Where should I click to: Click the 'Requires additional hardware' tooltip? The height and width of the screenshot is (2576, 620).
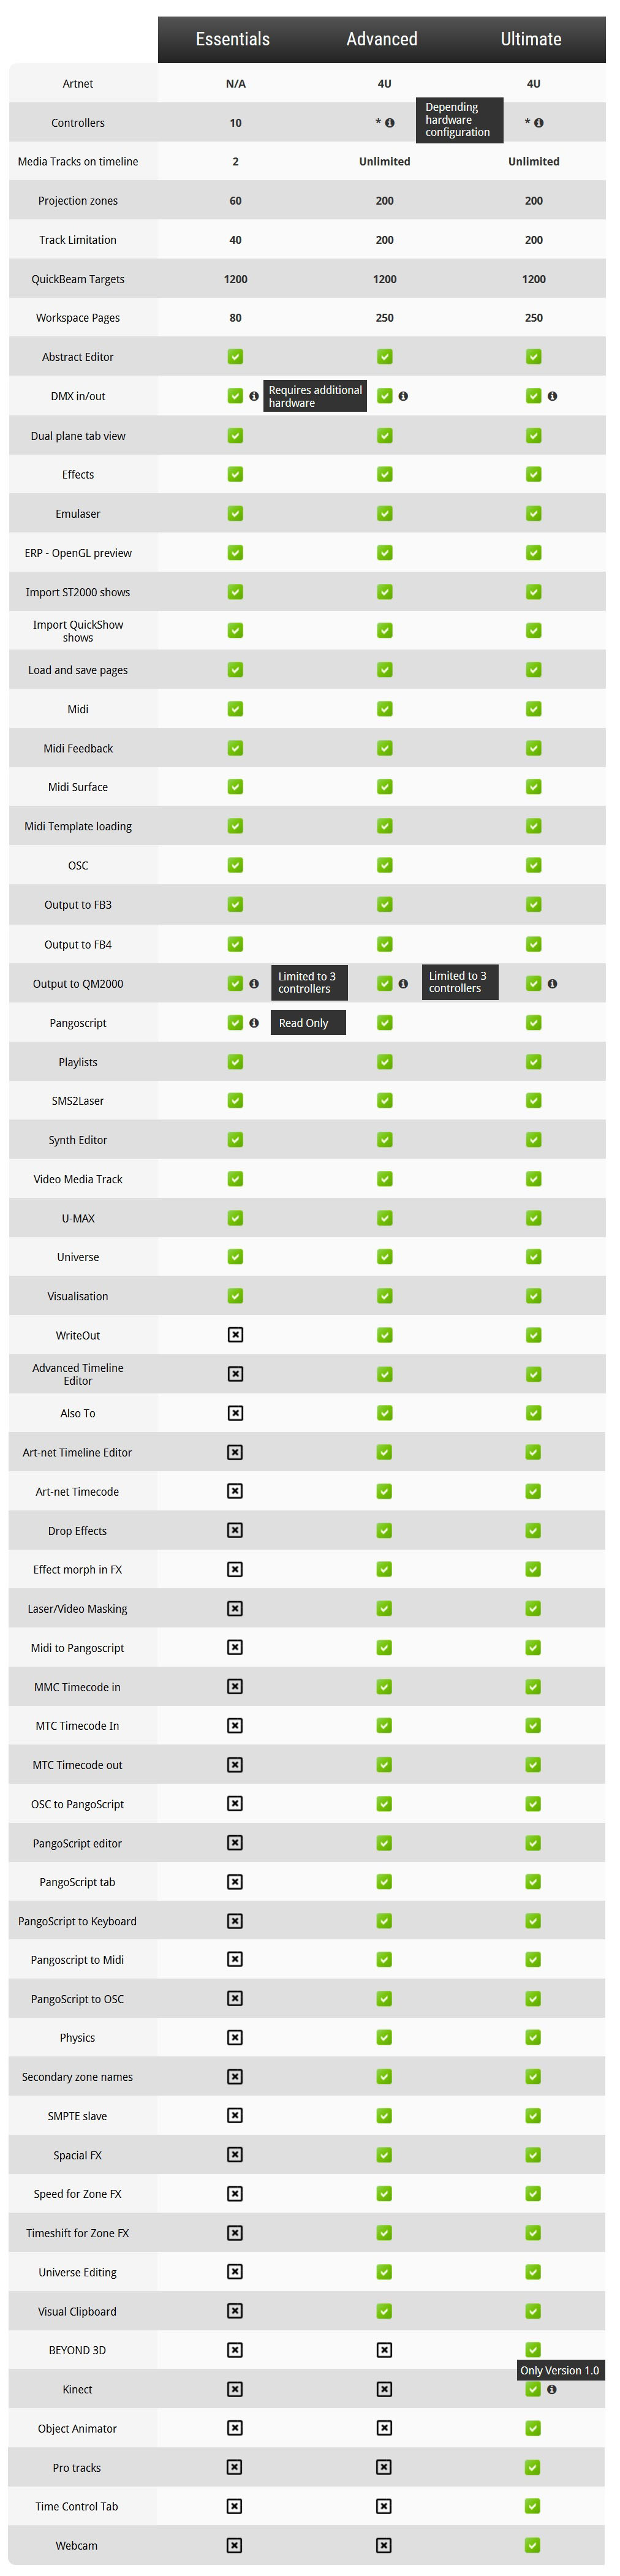coord(315,396)
